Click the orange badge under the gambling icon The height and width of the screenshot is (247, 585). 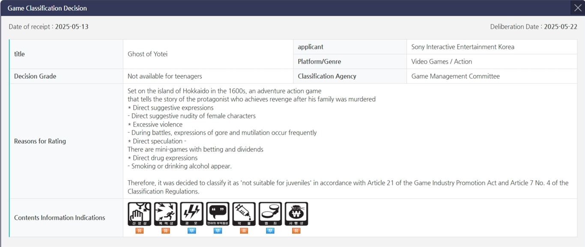coord(296,231)
